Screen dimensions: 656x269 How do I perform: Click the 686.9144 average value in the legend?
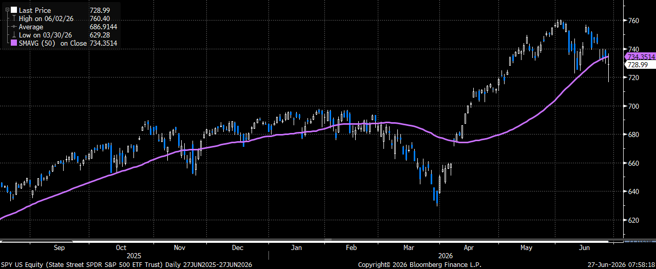point(103,27)
